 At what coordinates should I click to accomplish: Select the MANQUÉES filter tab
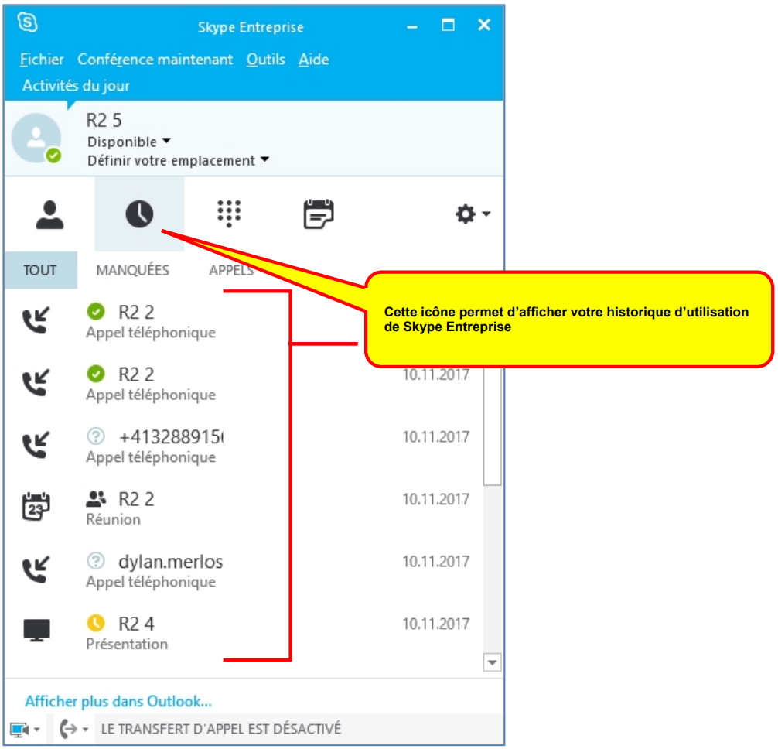click(x=132, y=270)
